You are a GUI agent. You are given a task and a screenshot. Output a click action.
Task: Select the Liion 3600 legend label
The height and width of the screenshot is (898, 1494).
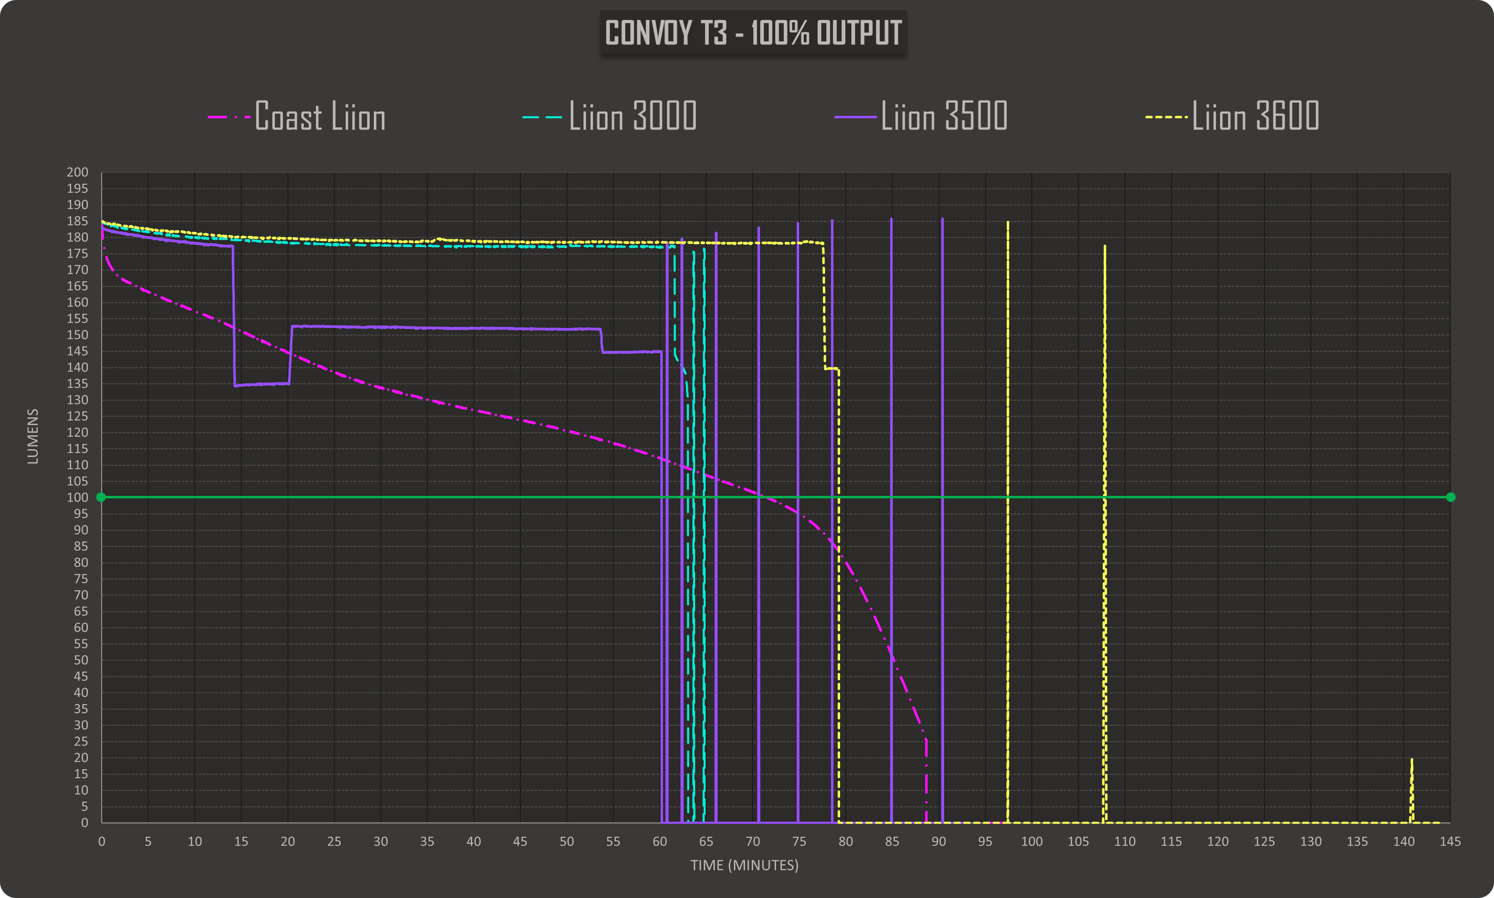click(1256, 116)
